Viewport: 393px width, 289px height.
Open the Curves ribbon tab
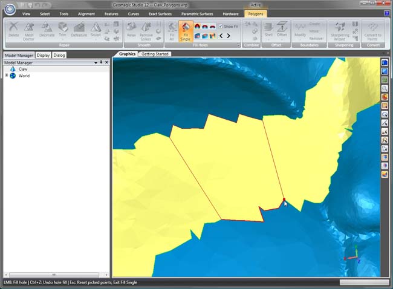134,14
